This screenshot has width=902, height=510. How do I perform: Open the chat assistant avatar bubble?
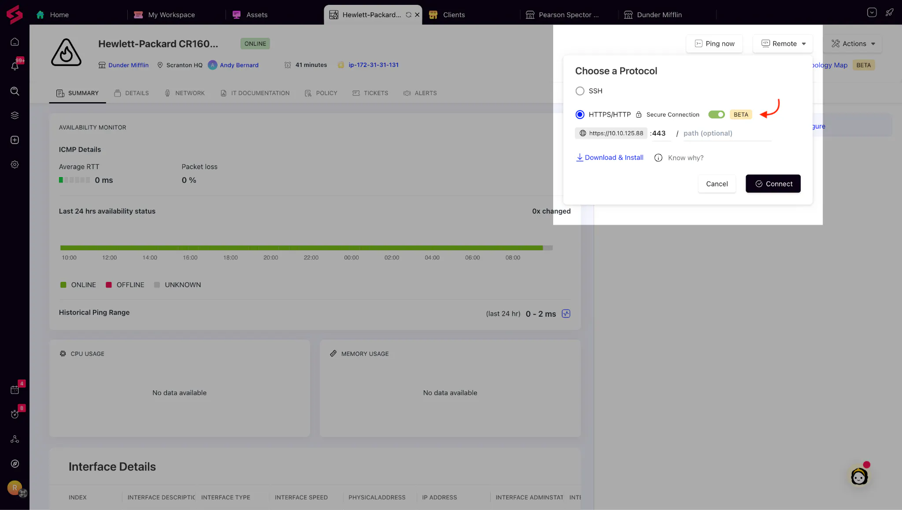click(x=859, y=476)
